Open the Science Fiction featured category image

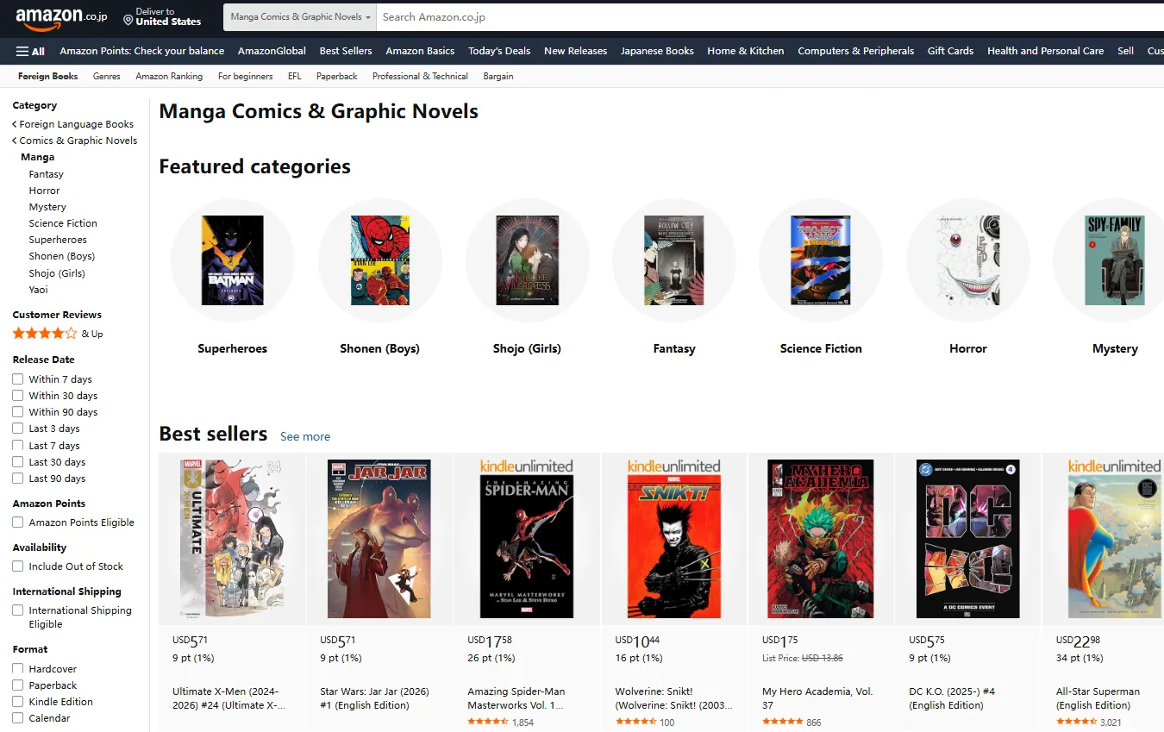coord(821,260)
